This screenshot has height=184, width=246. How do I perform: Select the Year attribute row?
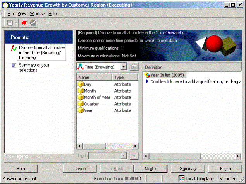click(x=107, y=110)
